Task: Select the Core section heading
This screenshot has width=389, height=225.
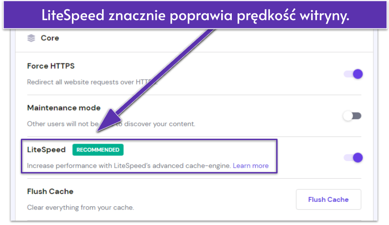Action: click(50, 38)
